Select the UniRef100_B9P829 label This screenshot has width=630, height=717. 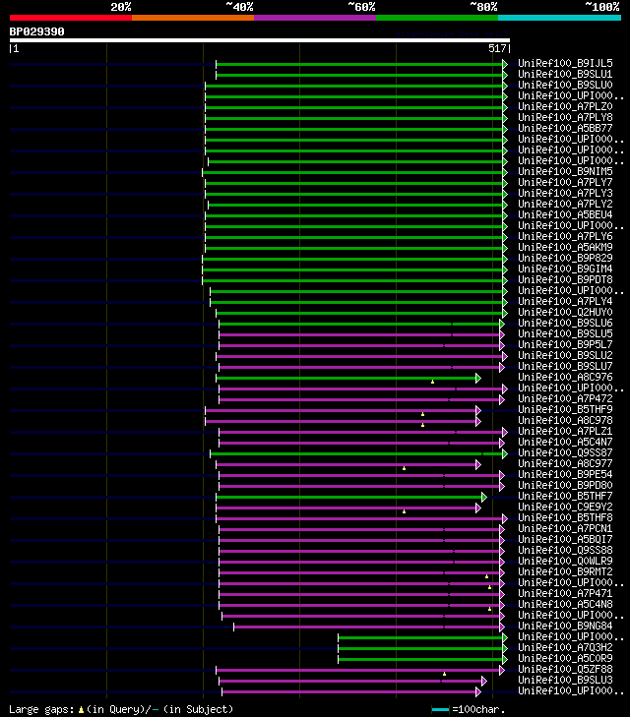pyautogui.click(x=565, y=259)
